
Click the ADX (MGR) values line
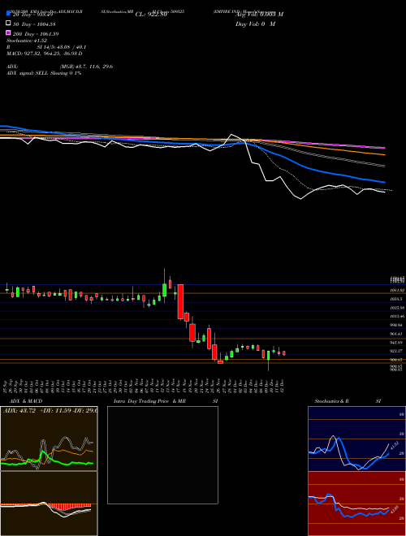click(x=59, y=67)
